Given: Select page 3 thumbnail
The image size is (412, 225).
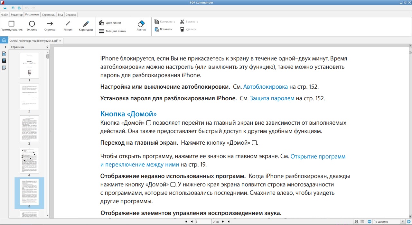Looking at the screenshot, I should [29, 129].
